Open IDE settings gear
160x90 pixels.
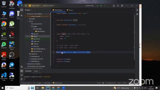(122, 6)
